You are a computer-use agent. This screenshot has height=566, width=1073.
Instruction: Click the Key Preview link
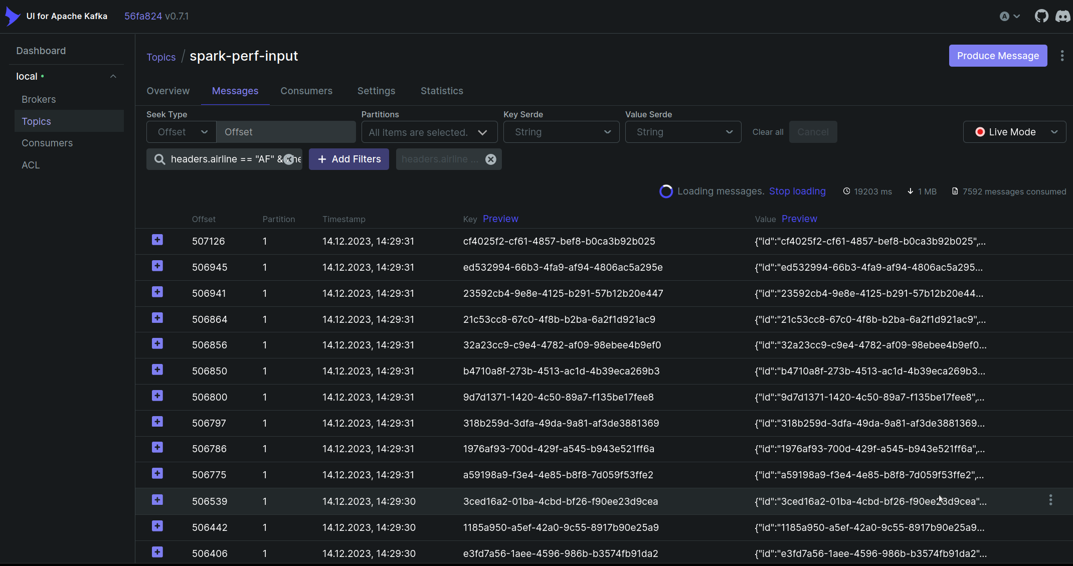pos(500,219)
